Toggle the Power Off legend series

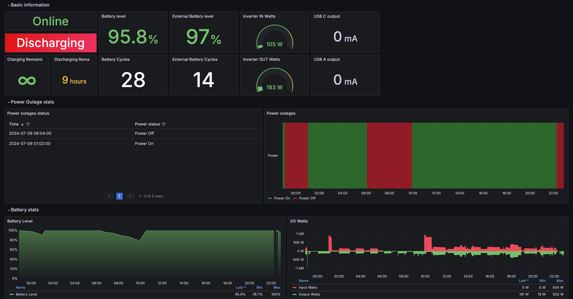pos(307,198)
